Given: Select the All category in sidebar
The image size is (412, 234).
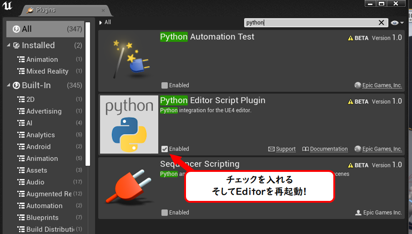Looking at the screenshot, I should [x=45, y=29].
